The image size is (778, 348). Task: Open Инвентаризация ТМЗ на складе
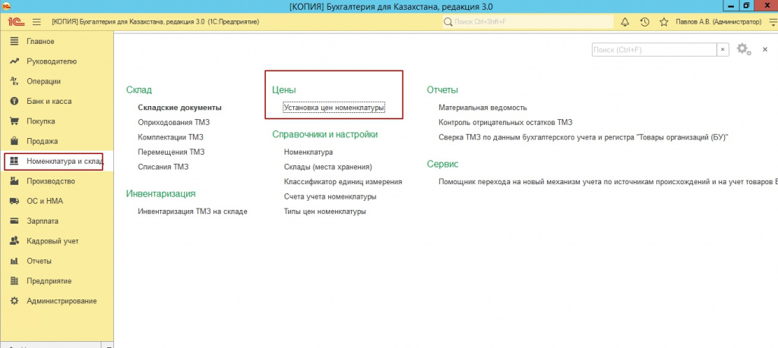tap(192, 212)
